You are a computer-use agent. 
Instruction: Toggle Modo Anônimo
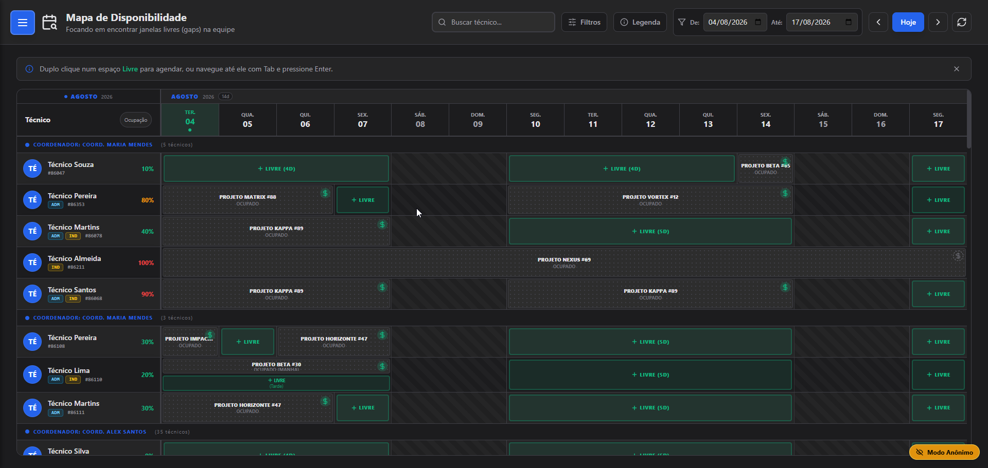(x=944, y=452)
